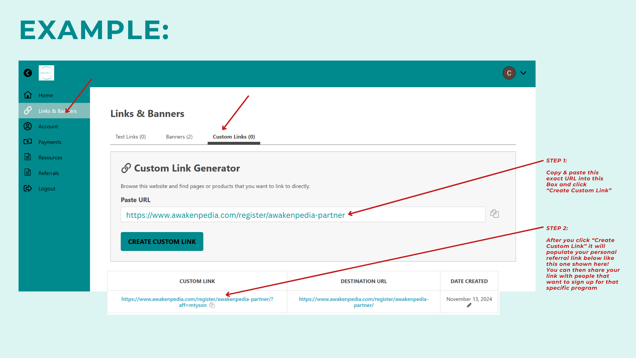The width and height of the screenshot is (636, 358).
Task: Click the back arrow circle icon
Action: click(x=28, y=73)
